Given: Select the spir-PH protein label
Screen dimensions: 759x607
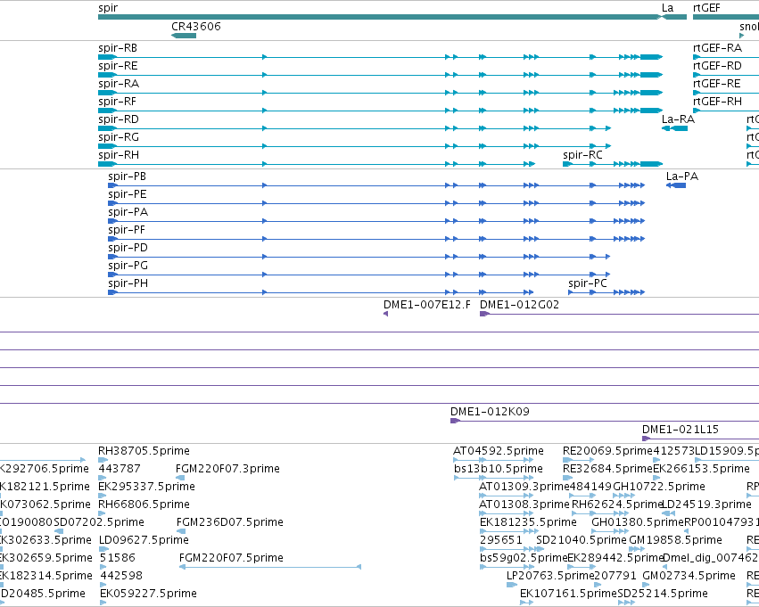Looking at the screenshot, I should click(128, 283).
